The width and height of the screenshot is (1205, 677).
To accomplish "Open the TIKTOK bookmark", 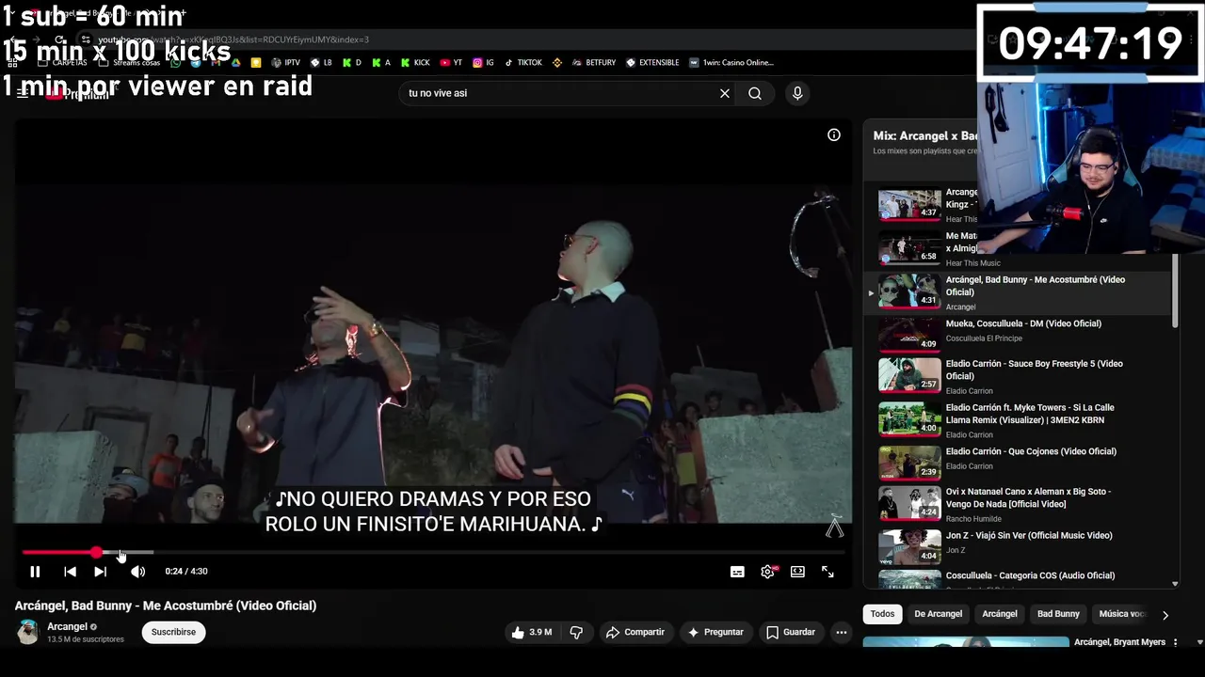I will [x=523, y=63].
